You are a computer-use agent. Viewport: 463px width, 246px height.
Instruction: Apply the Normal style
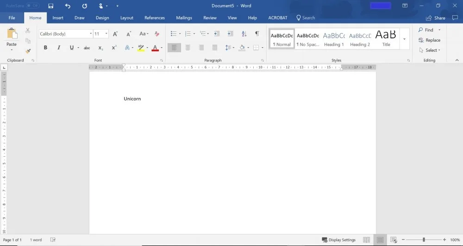282,39
